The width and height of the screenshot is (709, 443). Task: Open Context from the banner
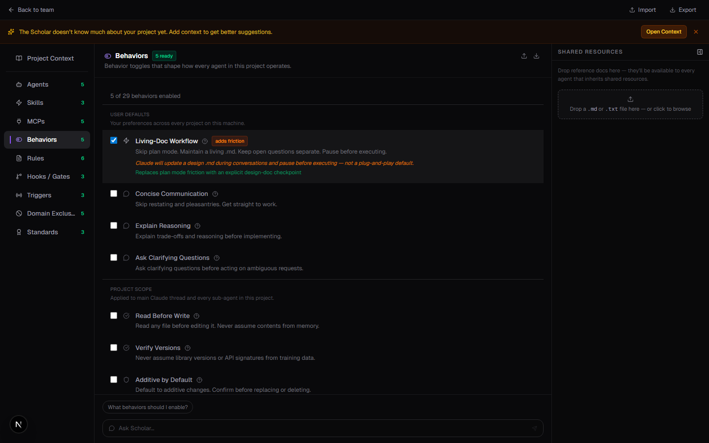(664, 32)
